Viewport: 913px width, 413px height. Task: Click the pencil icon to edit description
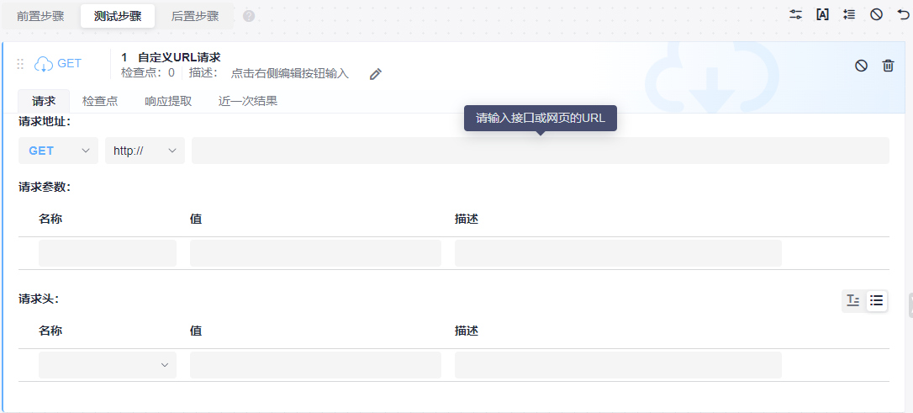pos(376,74)
